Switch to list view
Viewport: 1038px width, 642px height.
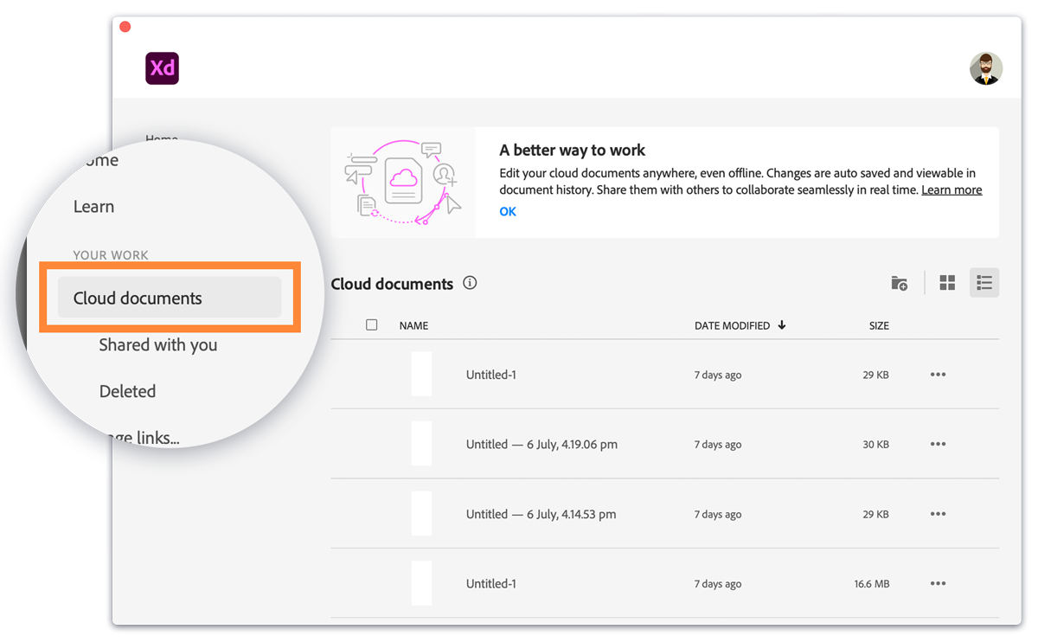(x=984, y=282)
